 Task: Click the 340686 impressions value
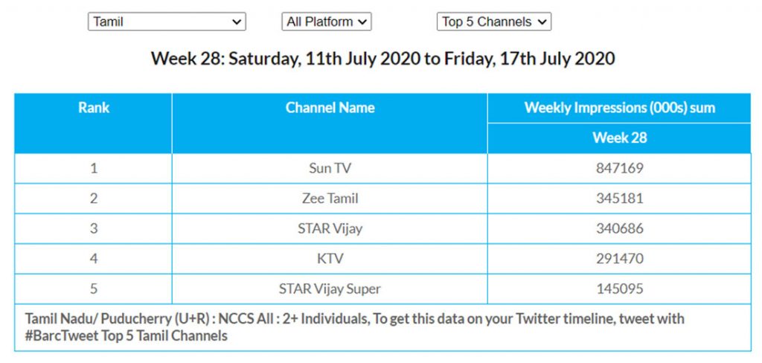click(619, 228)
